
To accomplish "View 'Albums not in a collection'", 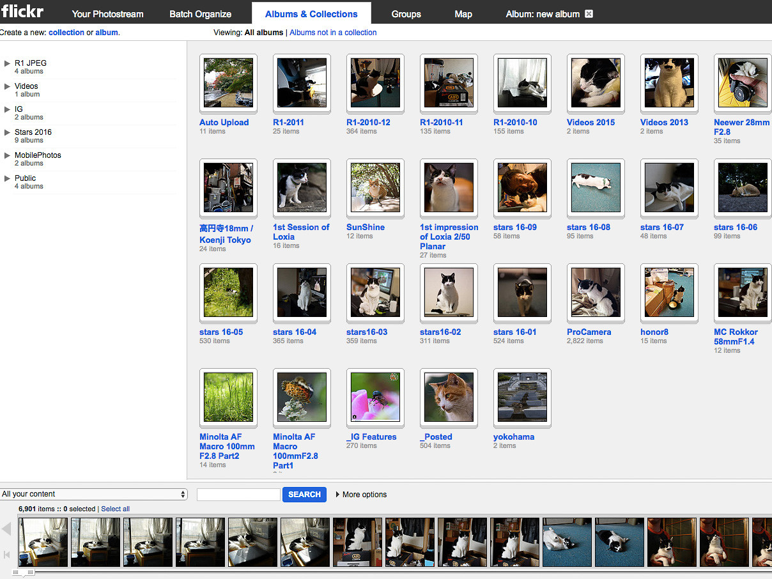I will [x=333, y=32].
